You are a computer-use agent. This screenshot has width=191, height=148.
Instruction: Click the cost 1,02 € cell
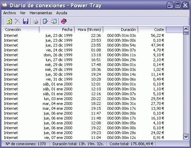click(x=159, y=69)
